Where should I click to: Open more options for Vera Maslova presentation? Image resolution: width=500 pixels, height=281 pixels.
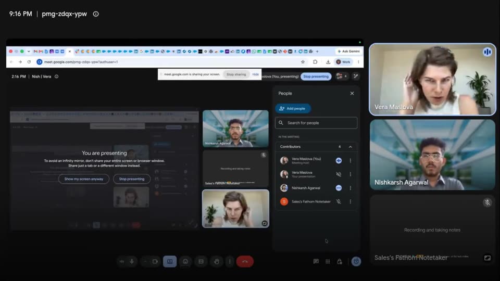[350, 174]
